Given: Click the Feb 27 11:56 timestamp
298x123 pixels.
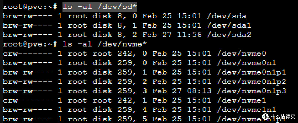Looking at the screenshot, I should click(x=172, y=35).
